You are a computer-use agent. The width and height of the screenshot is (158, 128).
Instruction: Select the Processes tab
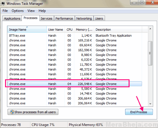point(31,18)
